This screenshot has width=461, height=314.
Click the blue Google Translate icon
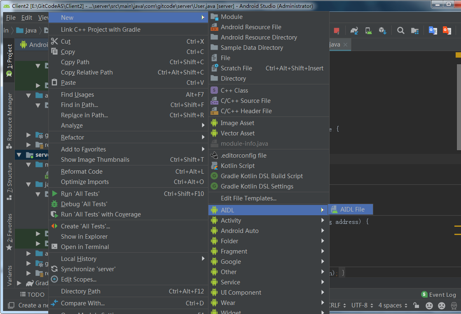click(433, 30)
